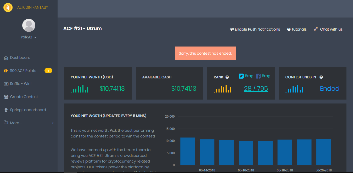The width and height of the screenshot is (353, 173).
Task: Click the Tutorials question mark icon
Action: click(x=289, y=30)
